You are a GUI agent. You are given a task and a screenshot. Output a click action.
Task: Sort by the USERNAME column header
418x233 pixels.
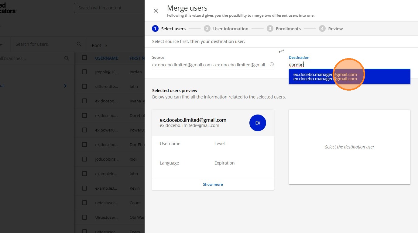tap(107, 58)
